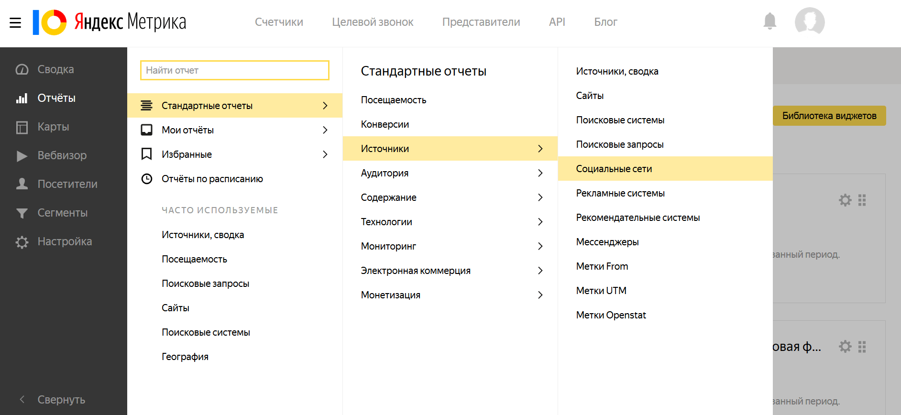
Task: Open the Сводка dashboard icon in sidebar
Action: (x=22, y=70)
